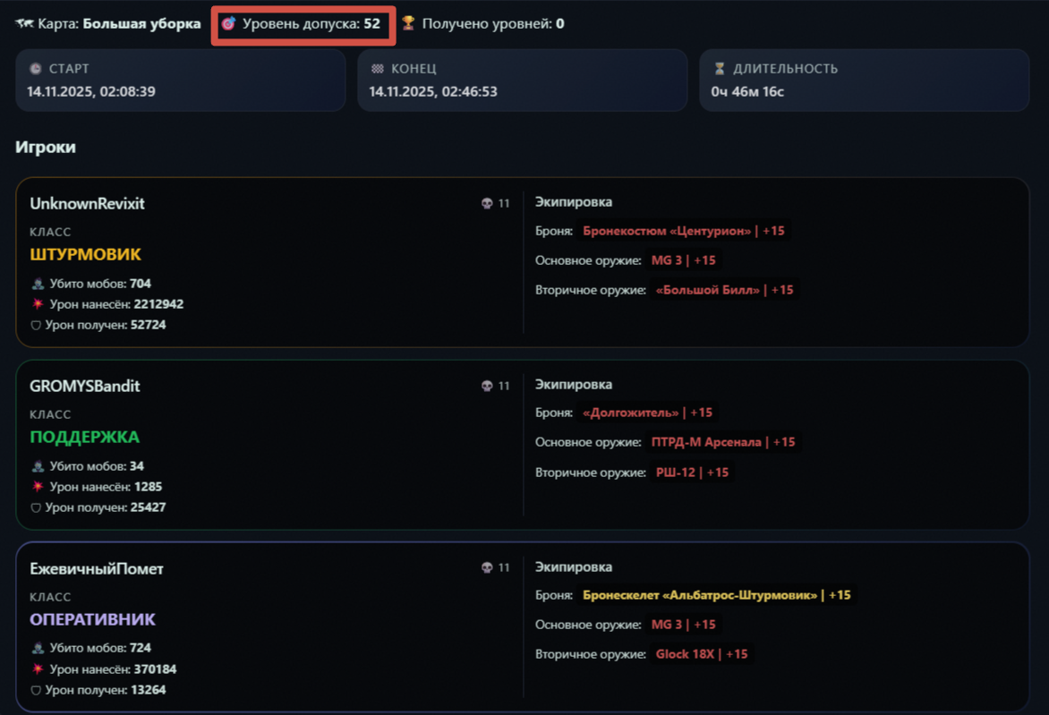The image size is (1049, 715).
Task: Click the trophy icon beside Получено уровней
Action: coord(408,24)
